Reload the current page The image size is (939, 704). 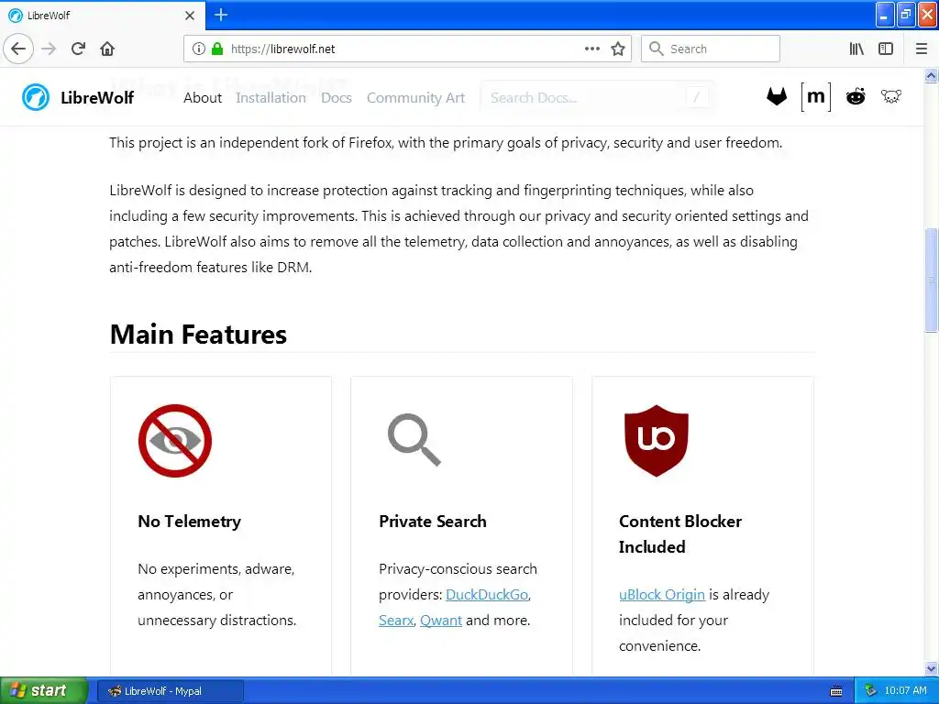coord(79,49)
